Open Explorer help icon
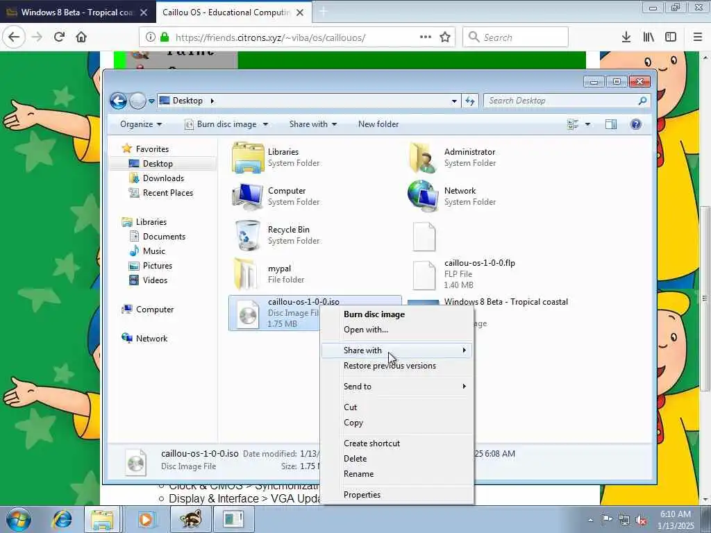Viewport: 711px width, 533px height. pos(636,124)
